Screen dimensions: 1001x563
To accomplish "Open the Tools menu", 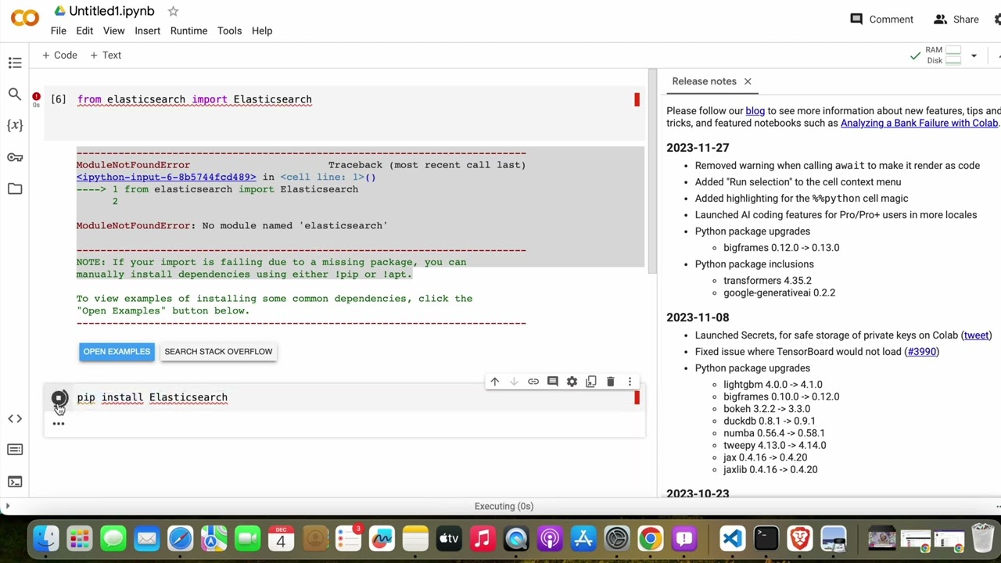I will 229,30.
